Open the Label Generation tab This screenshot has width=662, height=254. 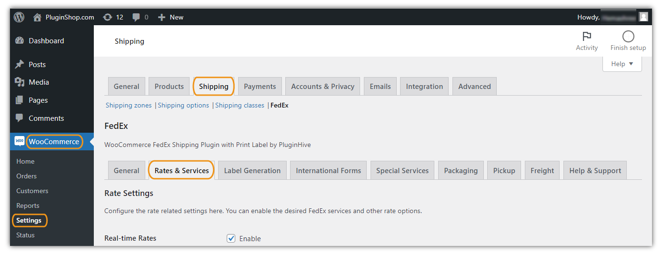[252, 170]
